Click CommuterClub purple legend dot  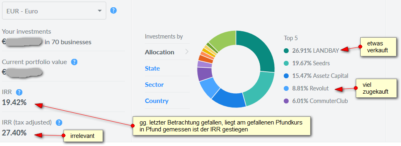click(286, 101)
